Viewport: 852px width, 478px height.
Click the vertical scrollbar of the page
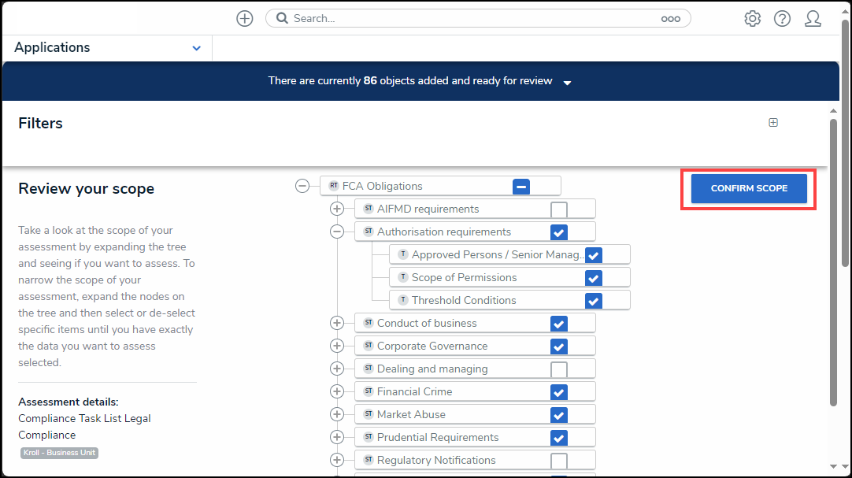833,260
